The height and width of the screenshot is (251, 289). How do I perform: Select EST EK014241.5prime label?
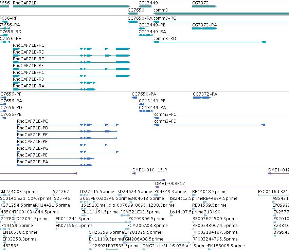pyautogui.click(x=74, y=219)
